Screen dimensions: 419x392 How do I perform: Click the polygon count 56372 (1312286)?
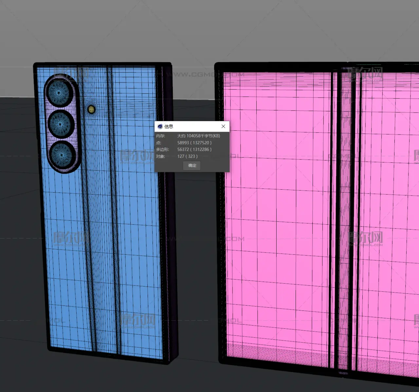pos(194,149)
